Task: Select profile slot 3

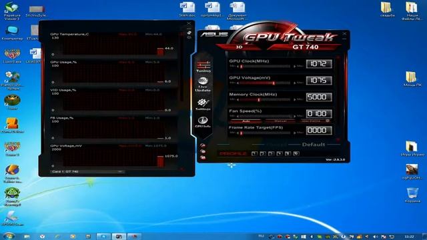Action: [271, 153]
